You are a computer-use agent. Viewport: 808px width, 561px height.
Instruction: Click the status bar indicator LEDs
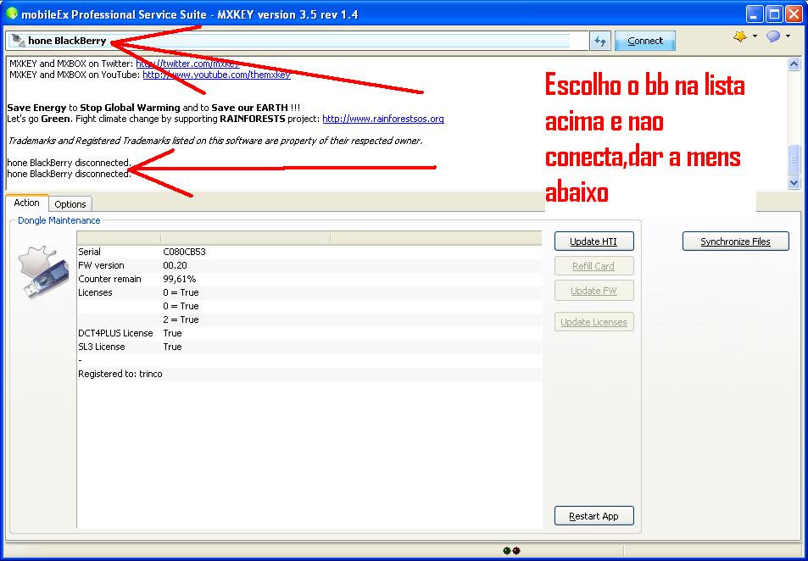[512, 551]
